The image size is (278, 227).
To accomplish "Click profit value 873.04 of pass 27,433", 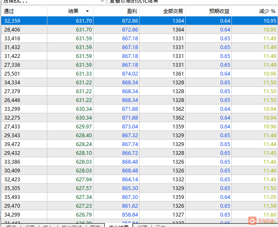I will (x=130, y=127).
